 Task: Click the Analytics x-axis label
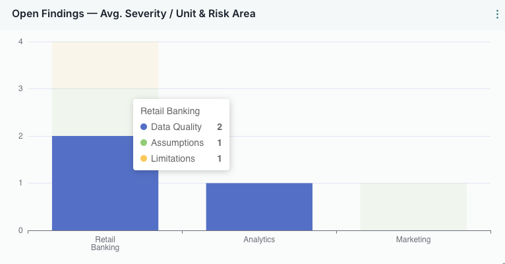(x=259, y=240)
